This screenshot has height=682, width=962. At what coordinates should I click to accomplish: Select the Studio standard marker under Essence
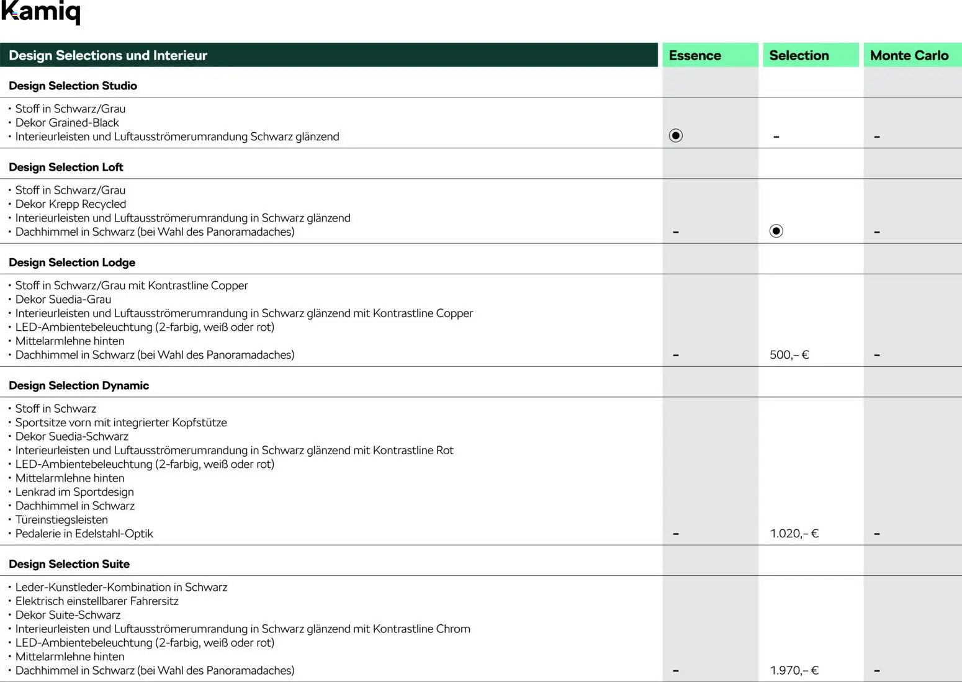tap(676, 135)
